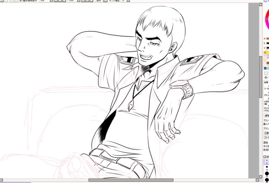Pick brush size 5 preset

tap(267, 162)
